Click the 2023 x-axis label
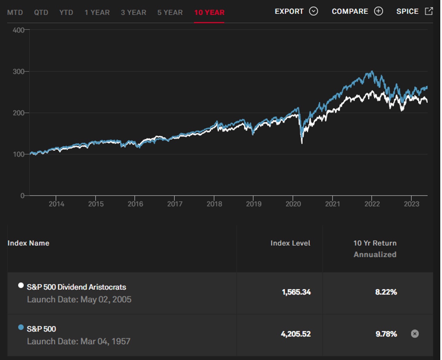Screen dimensions: 442x360 pos(412,204)
